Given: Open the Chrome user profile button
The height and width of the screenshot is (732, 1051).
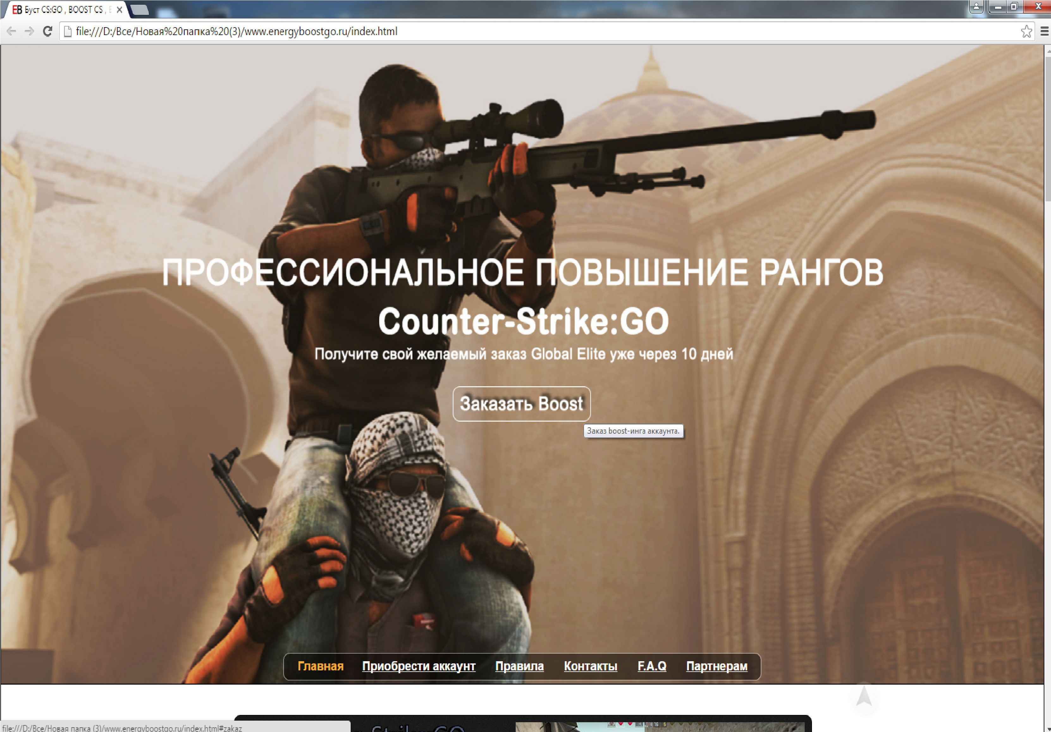Looking at the screenshot, I should 976,7.
